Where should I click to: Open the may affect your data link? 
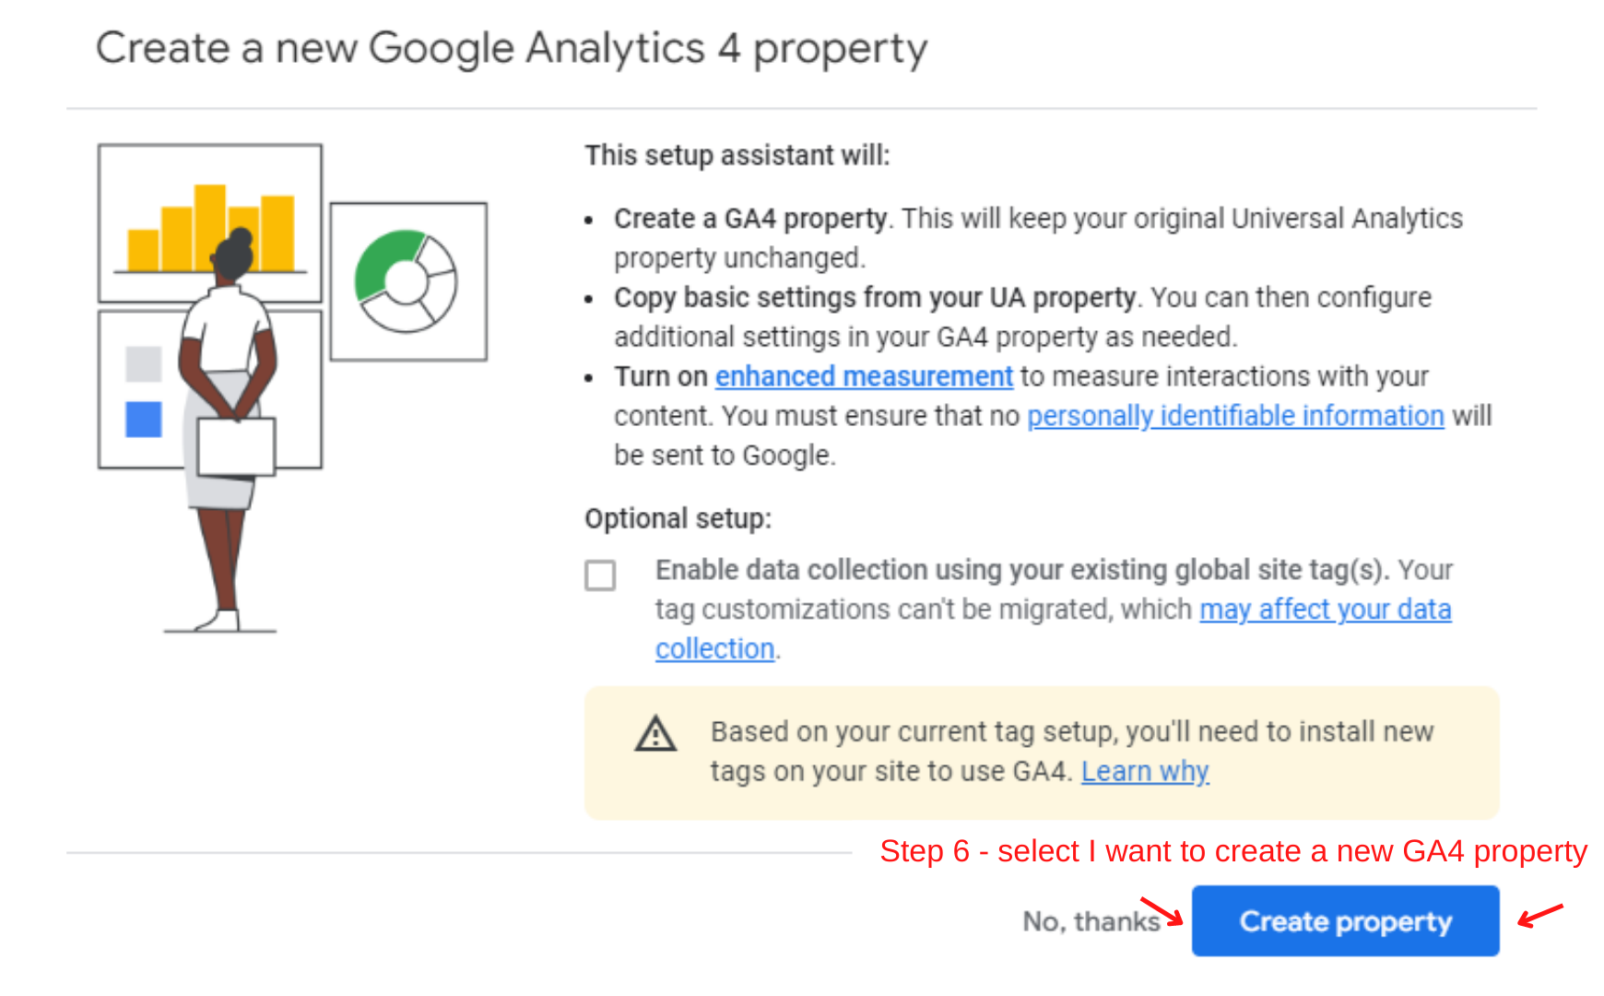pos(1325,610)
